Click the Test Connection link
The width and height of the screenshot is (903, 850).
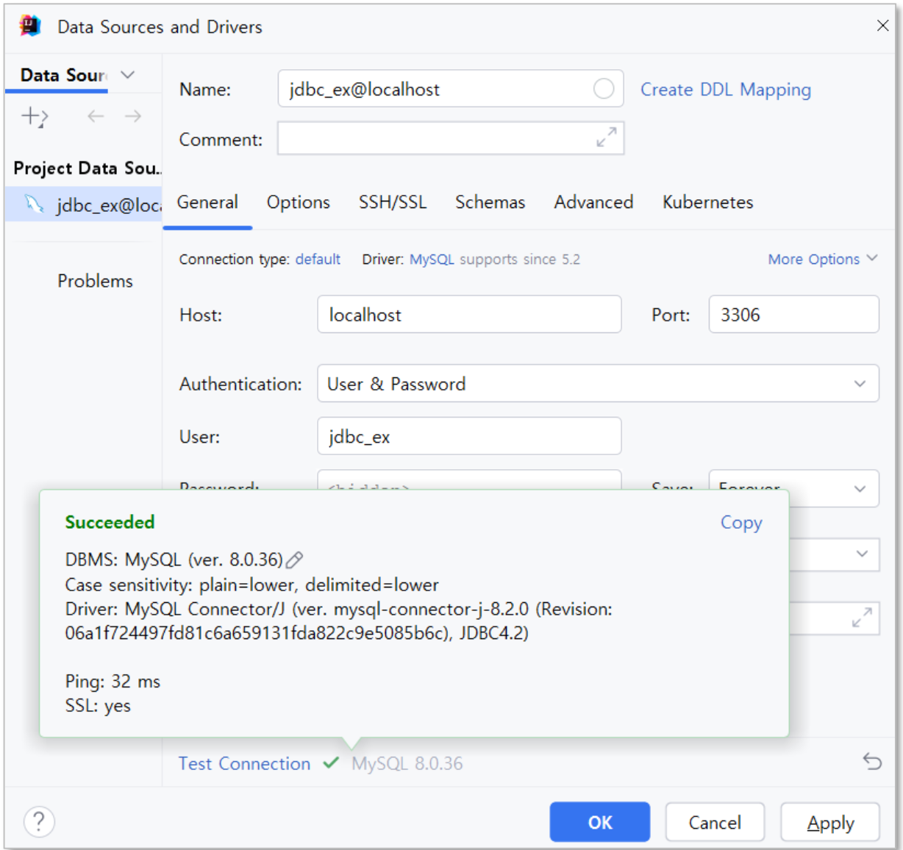[244, 763]
